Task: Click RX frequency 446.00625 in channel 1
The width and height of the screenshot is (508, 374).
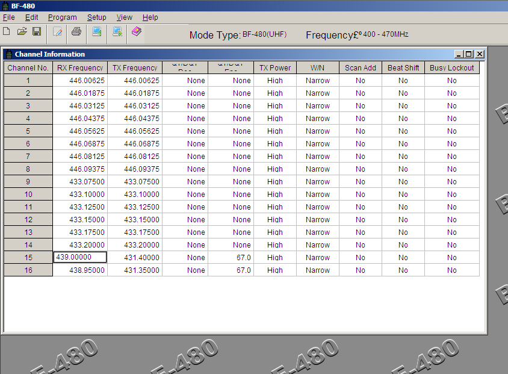Action: pos(80,80)
